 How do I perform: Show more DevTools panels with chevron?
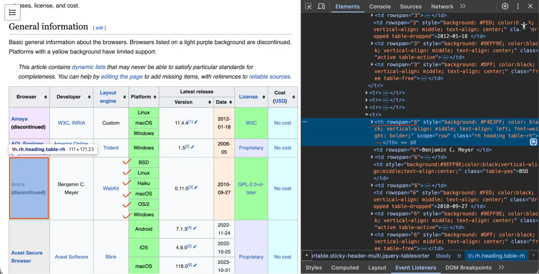pos(463,6)
